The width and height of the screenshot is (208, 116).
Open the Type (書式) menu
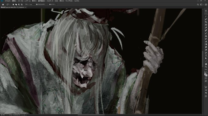34,1
